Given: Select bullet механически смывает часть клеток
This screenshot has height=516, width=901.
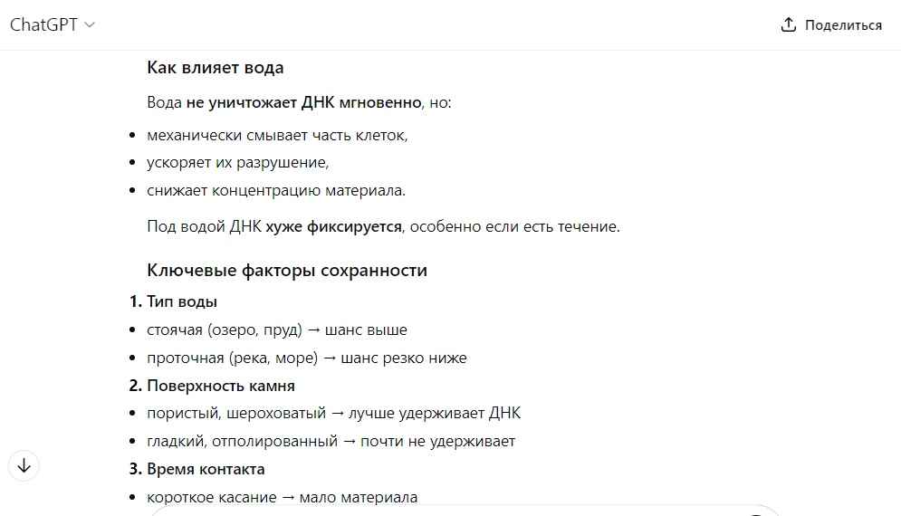Looking at the screenshot, I should pyautogui.click(x=277, y=136).
